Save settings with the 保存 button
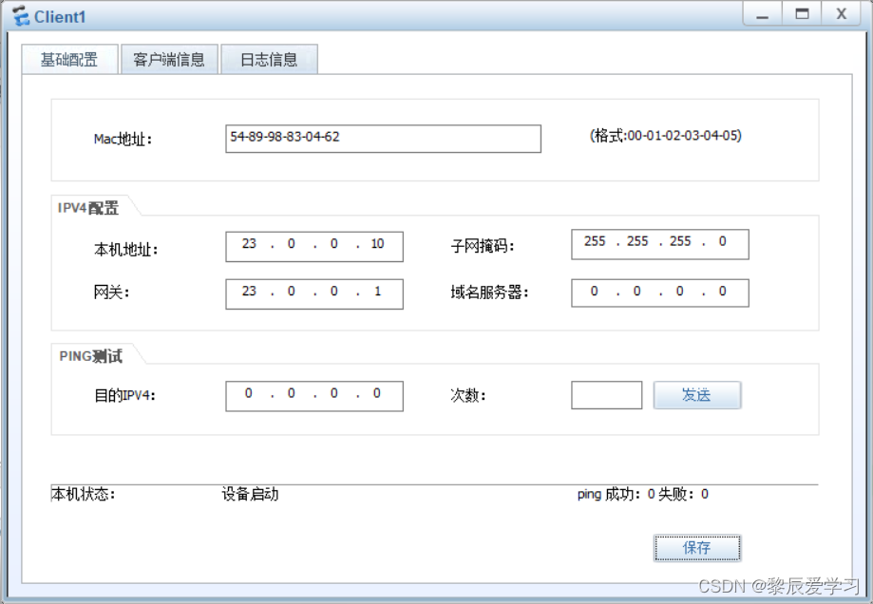The height and width of the screenshot is (604, 873). pos(697,548)
